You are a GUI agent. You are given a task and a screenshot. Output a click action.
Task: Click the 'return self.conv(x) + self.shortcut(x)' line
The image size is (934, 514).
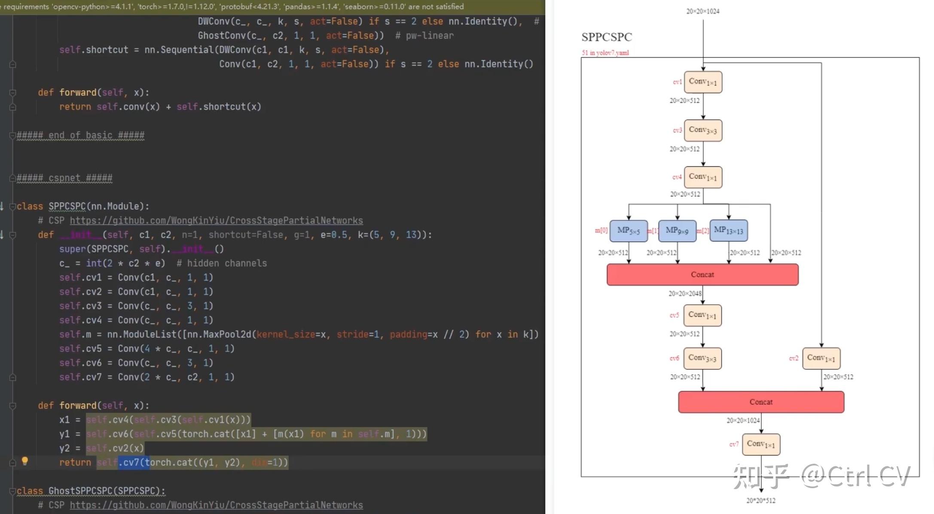(160, 107)
